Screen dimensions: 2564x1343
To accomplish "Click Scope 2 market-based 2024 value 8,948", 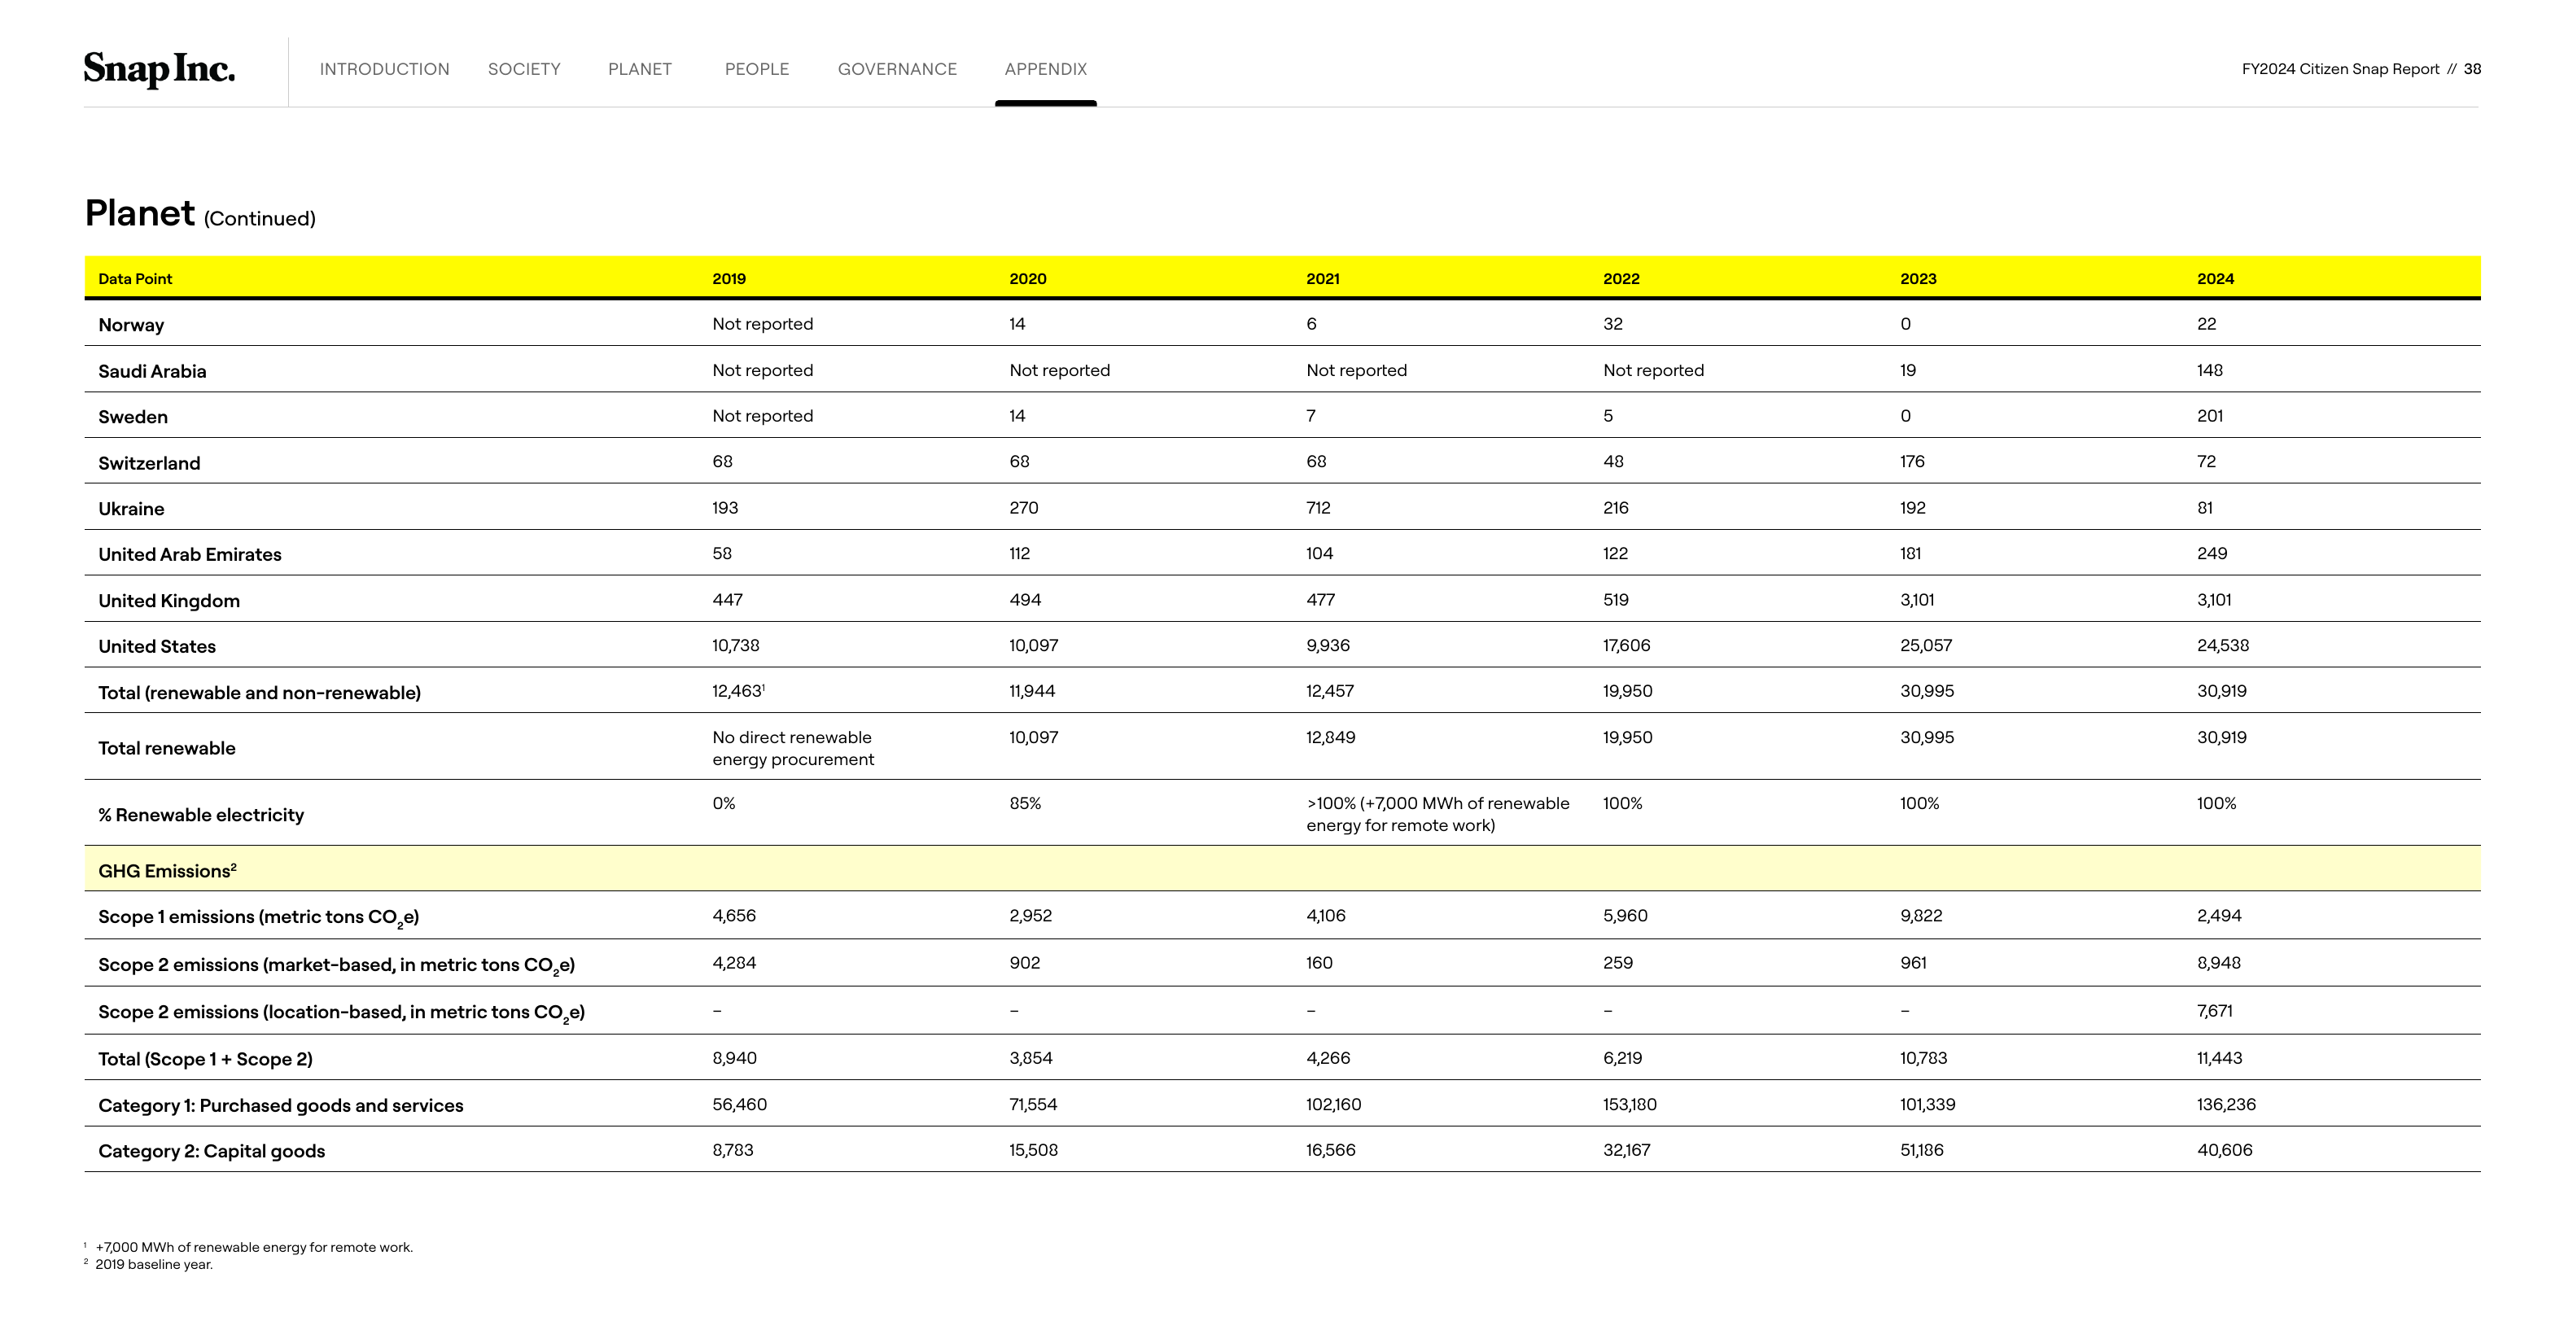I will 2219,963.
